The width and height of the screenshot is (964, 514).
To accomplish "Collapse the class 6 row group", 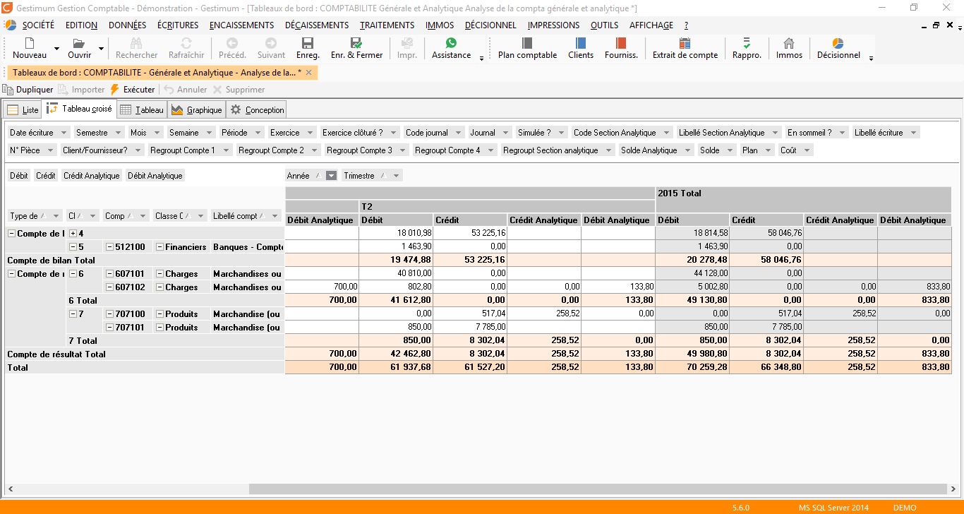I will point(72,274).
